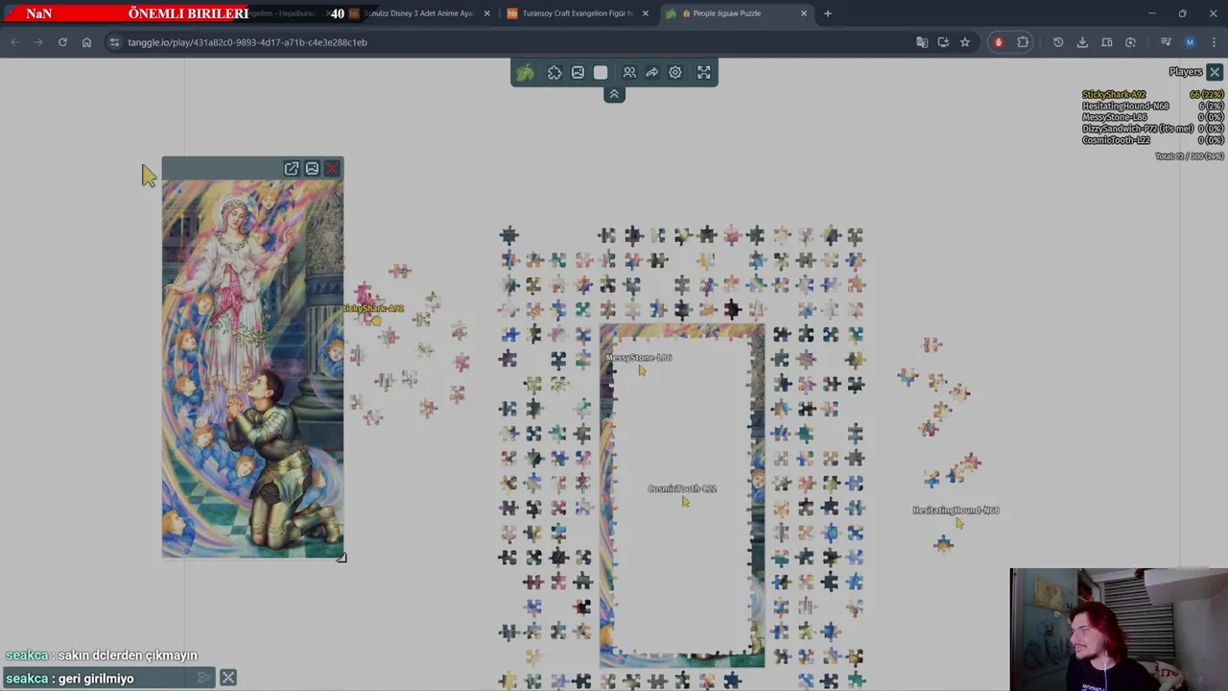The height and width of the screenshot is (691, 1228).
Task: Close the stream chat overlay with the X
Action: tap(227, 678)
